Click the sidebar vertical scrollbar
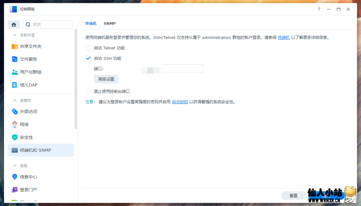Screen dimensions: 361x206 tap(76, 79)
